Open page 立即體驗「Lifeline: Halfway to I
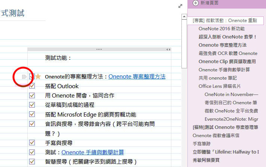The image size is (266, 167). (x=226, y=152)
